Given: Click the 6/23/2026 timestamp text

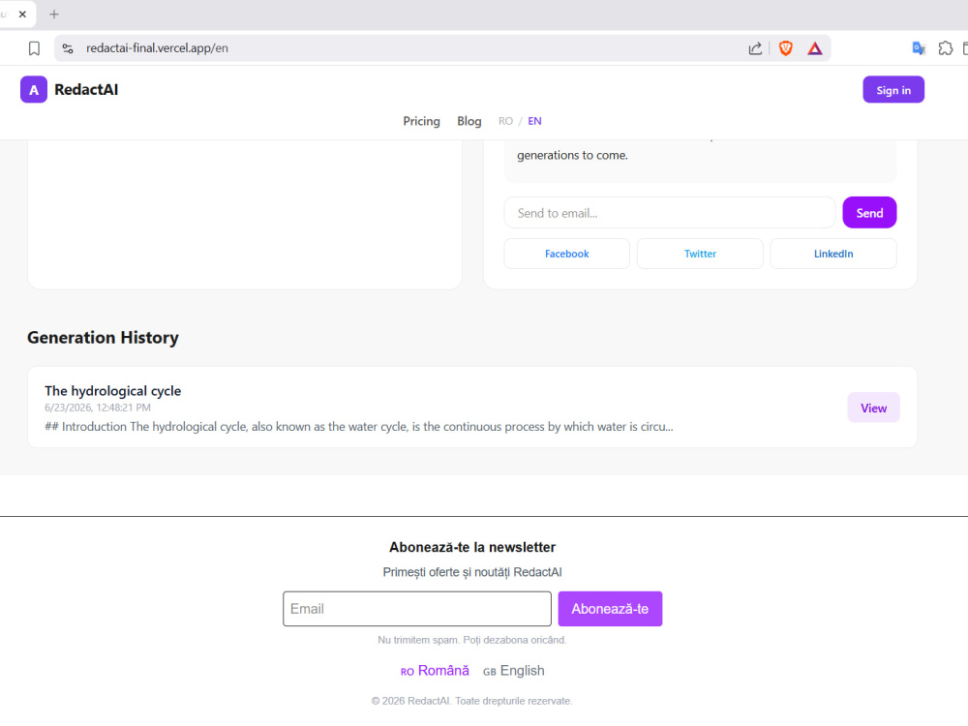Looking at the screenshot, I should (98, 408).
